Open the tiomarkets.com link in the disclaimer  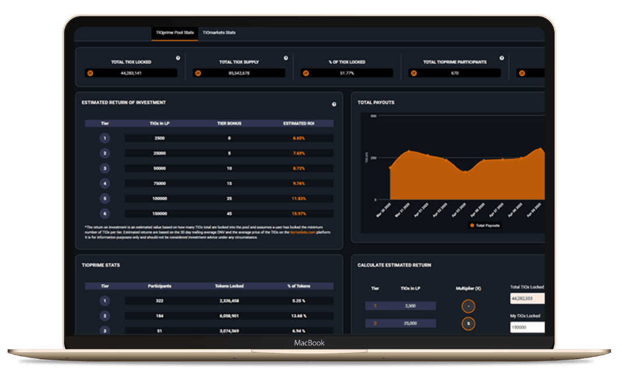point(302,232)
